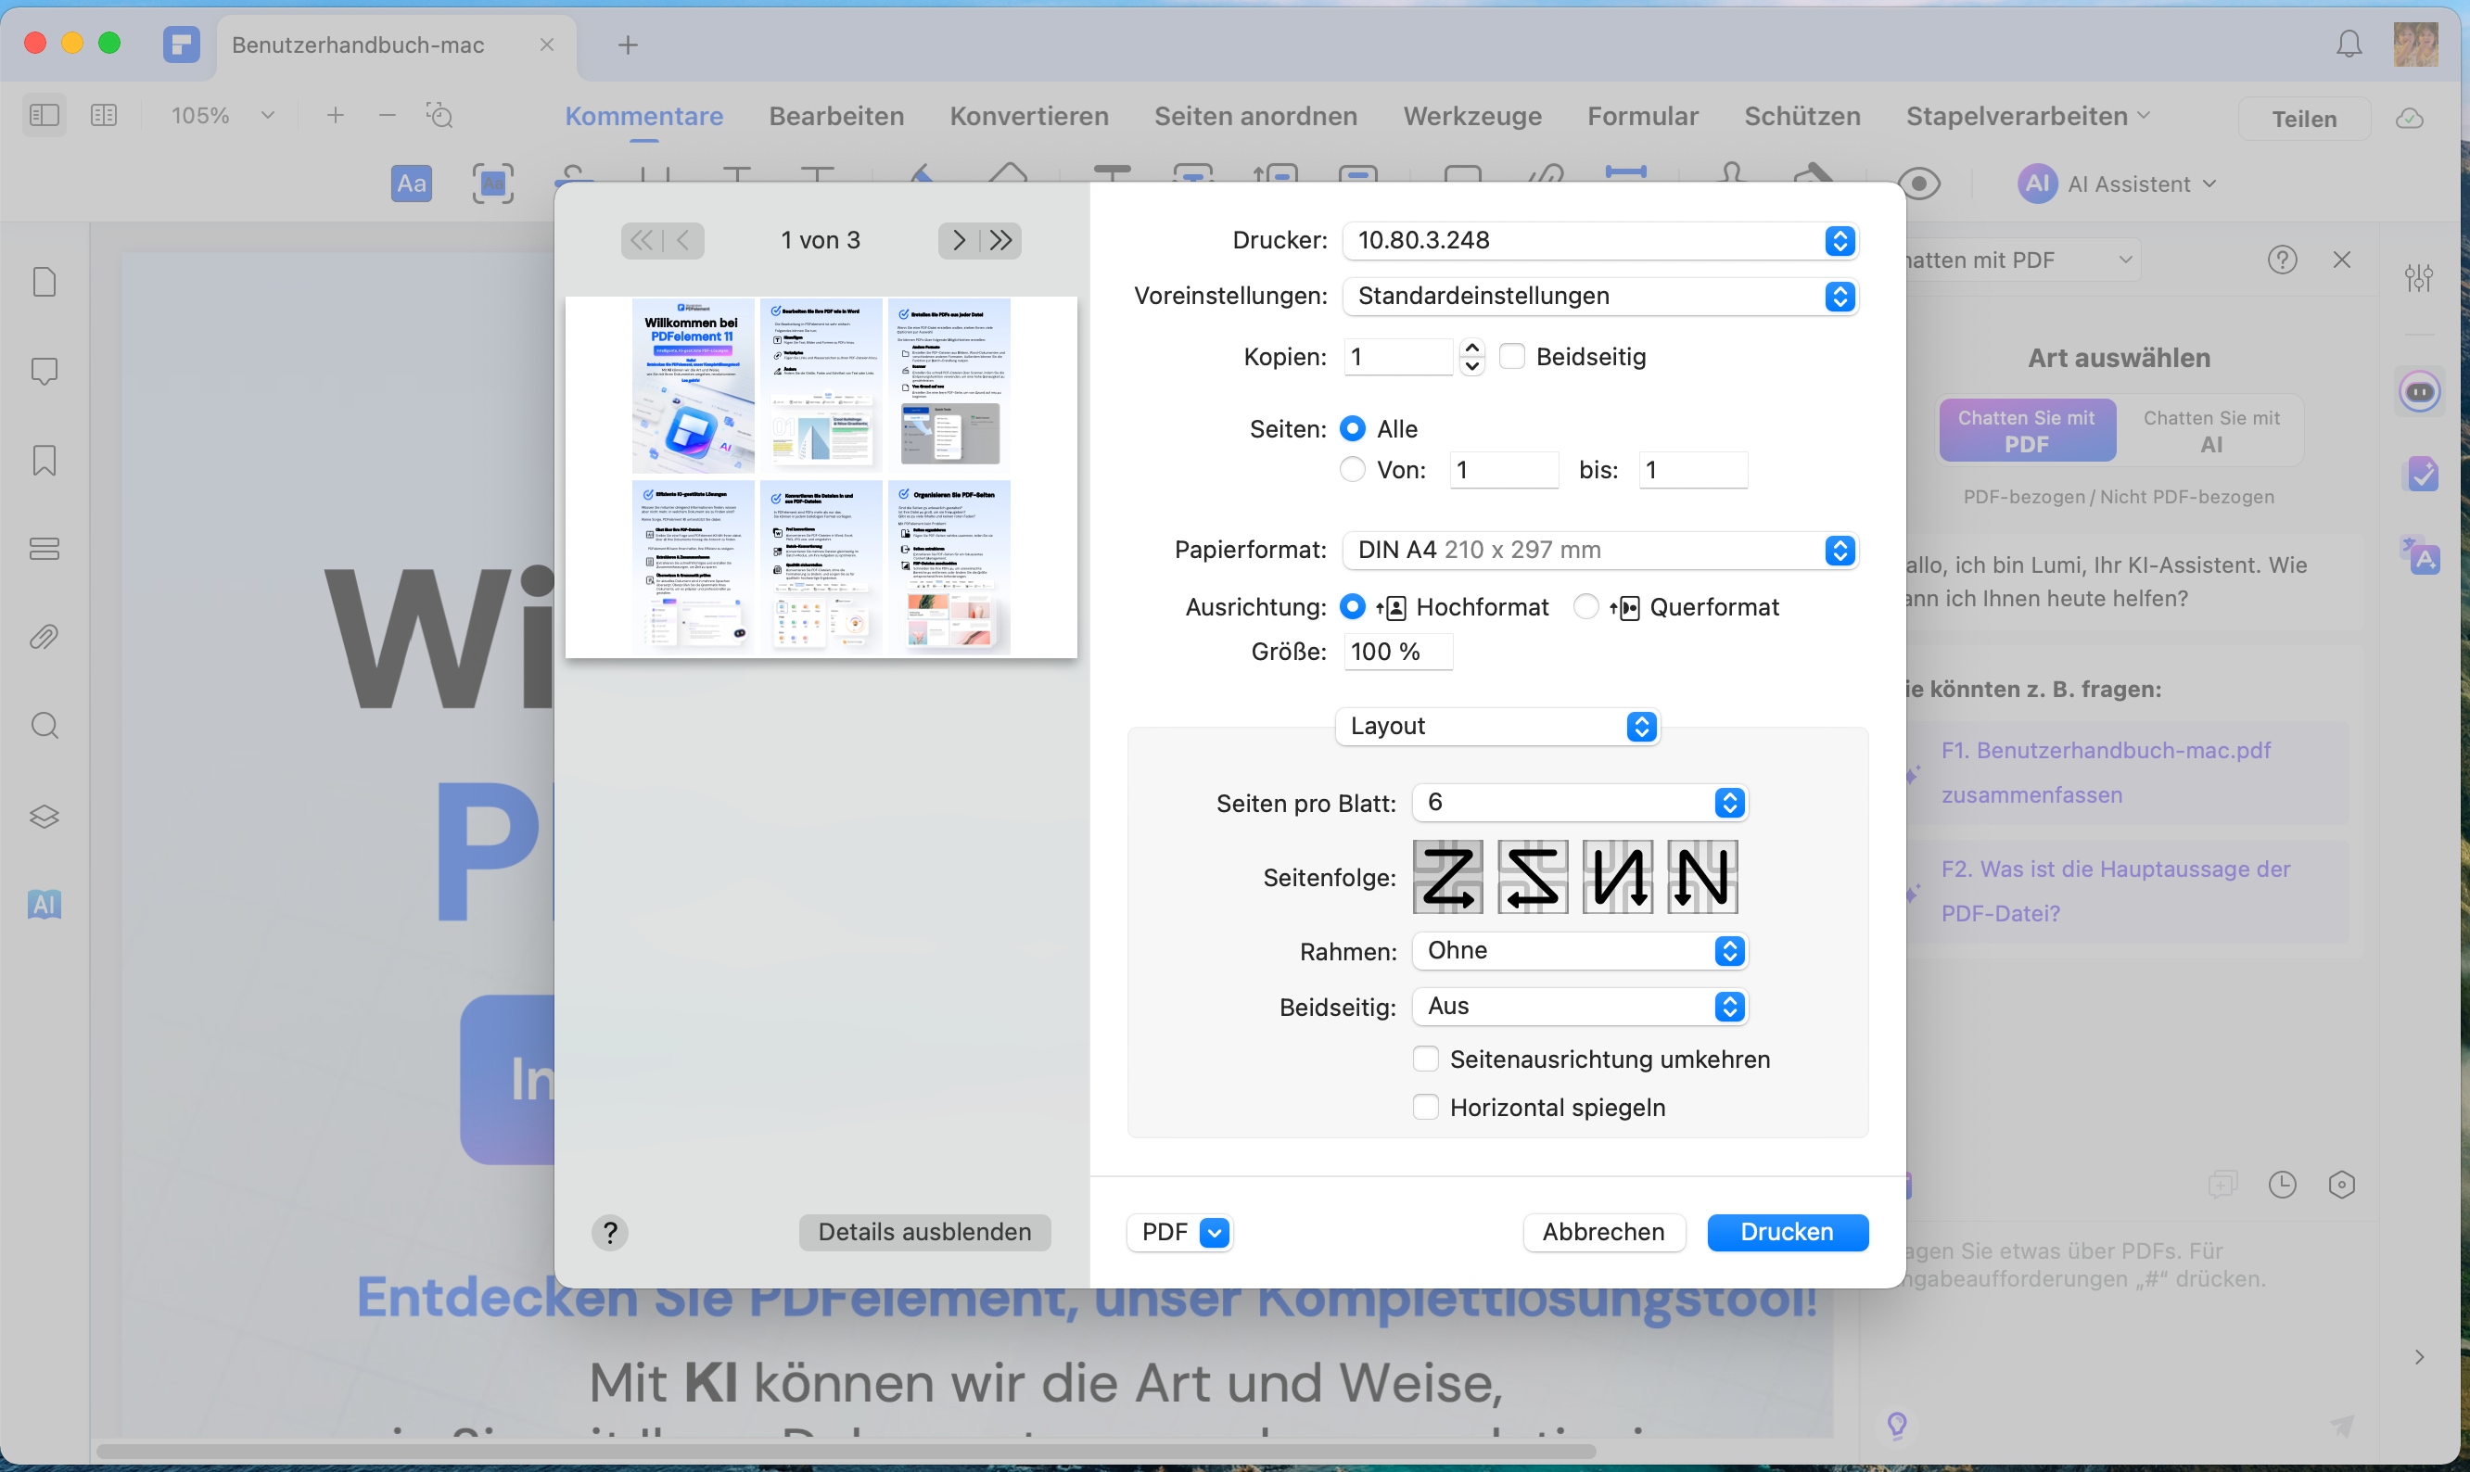
Task: Select the Von page range radio button
Action: tap(1352, 469)
